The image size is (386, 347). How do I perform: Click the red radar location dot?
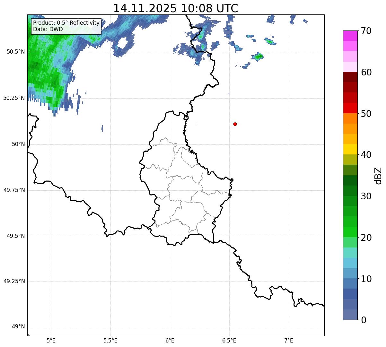click(x=235, y=124)
